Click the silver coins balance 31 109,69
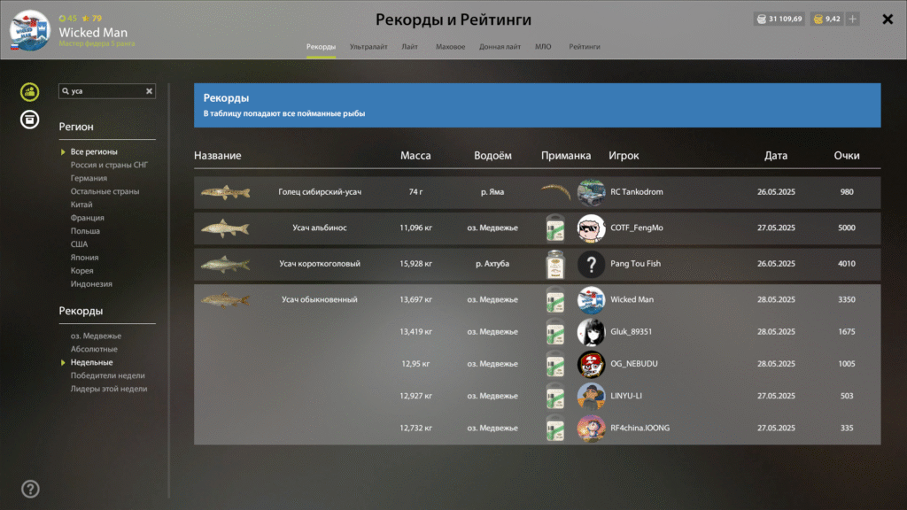The width and height of the screenshot is (907, 510). click(779, 19)
